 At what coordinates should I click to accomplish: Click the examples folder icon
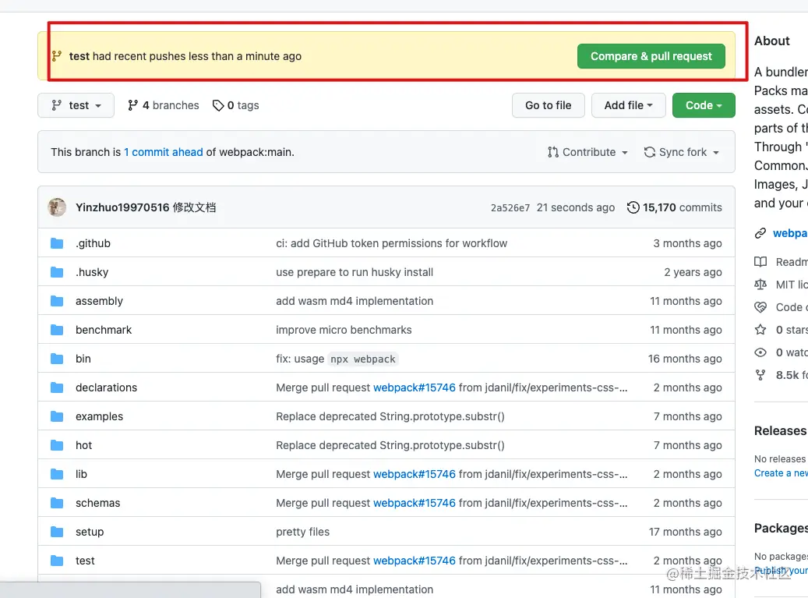point(57,416)
